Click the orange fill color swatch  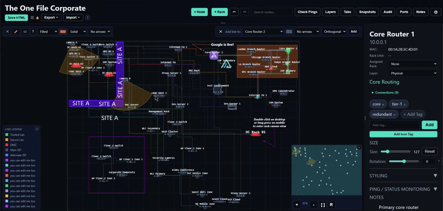click(x=63, y=31)
